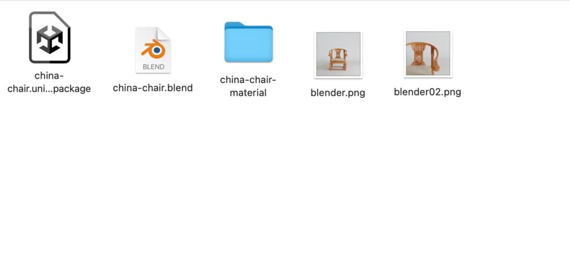Click the blender.png filename label
570x254 pixels.
[x=338, y=92]
